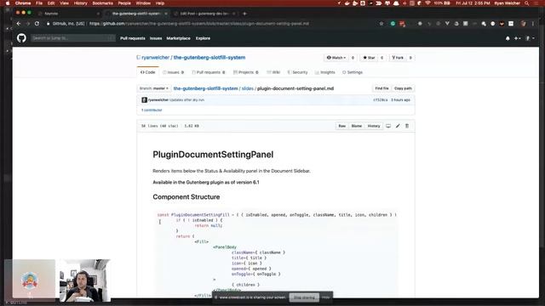Click the slides folder breadcrumb
Screen dimensions: 545x306
[x=248, y=88]
